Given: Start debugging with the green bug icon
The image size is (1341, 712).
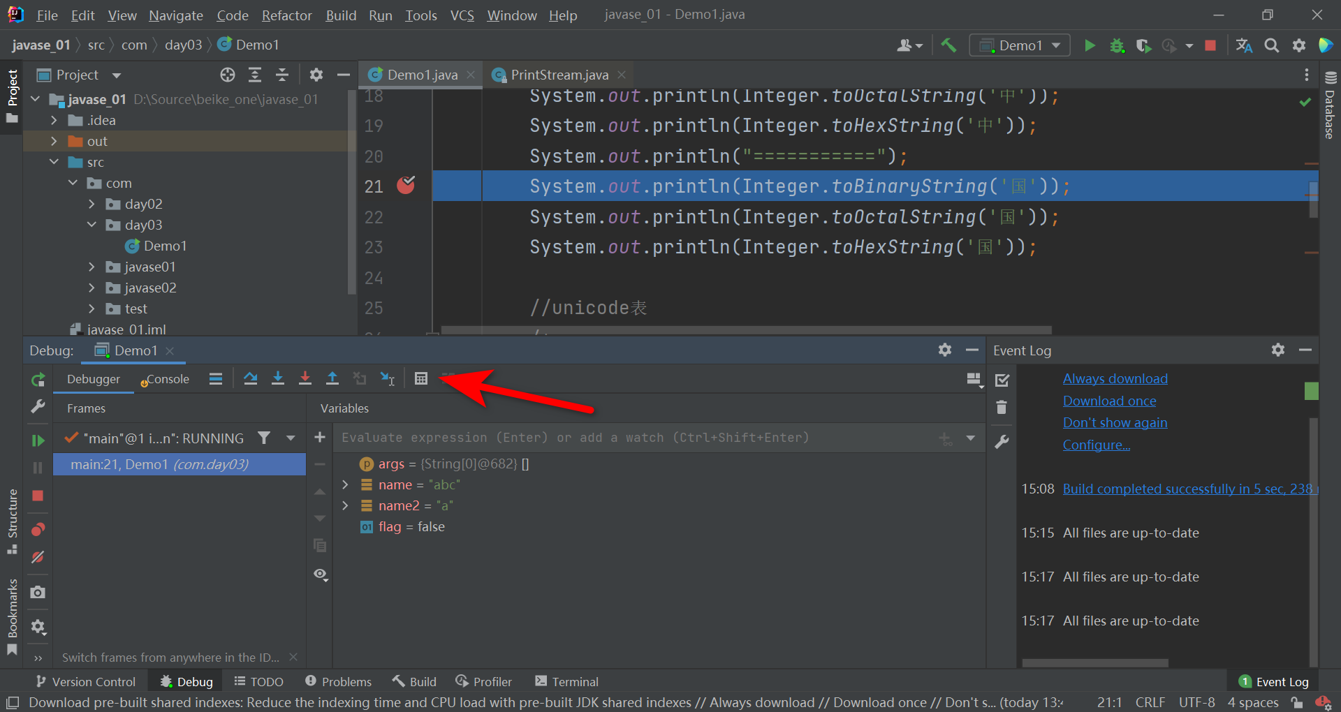Looking at the screenshot, I should pyautogui.click(x=1117, y=45).
